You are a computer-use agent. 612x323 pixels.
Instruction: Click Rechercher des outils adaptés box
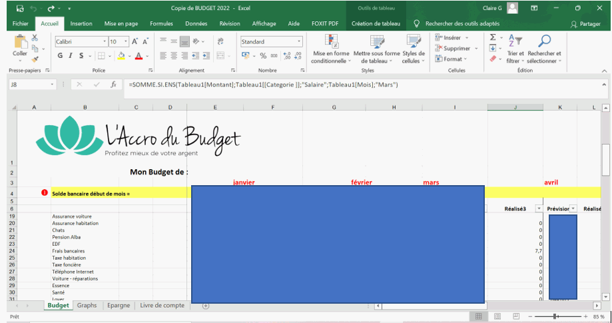[462, 23]
